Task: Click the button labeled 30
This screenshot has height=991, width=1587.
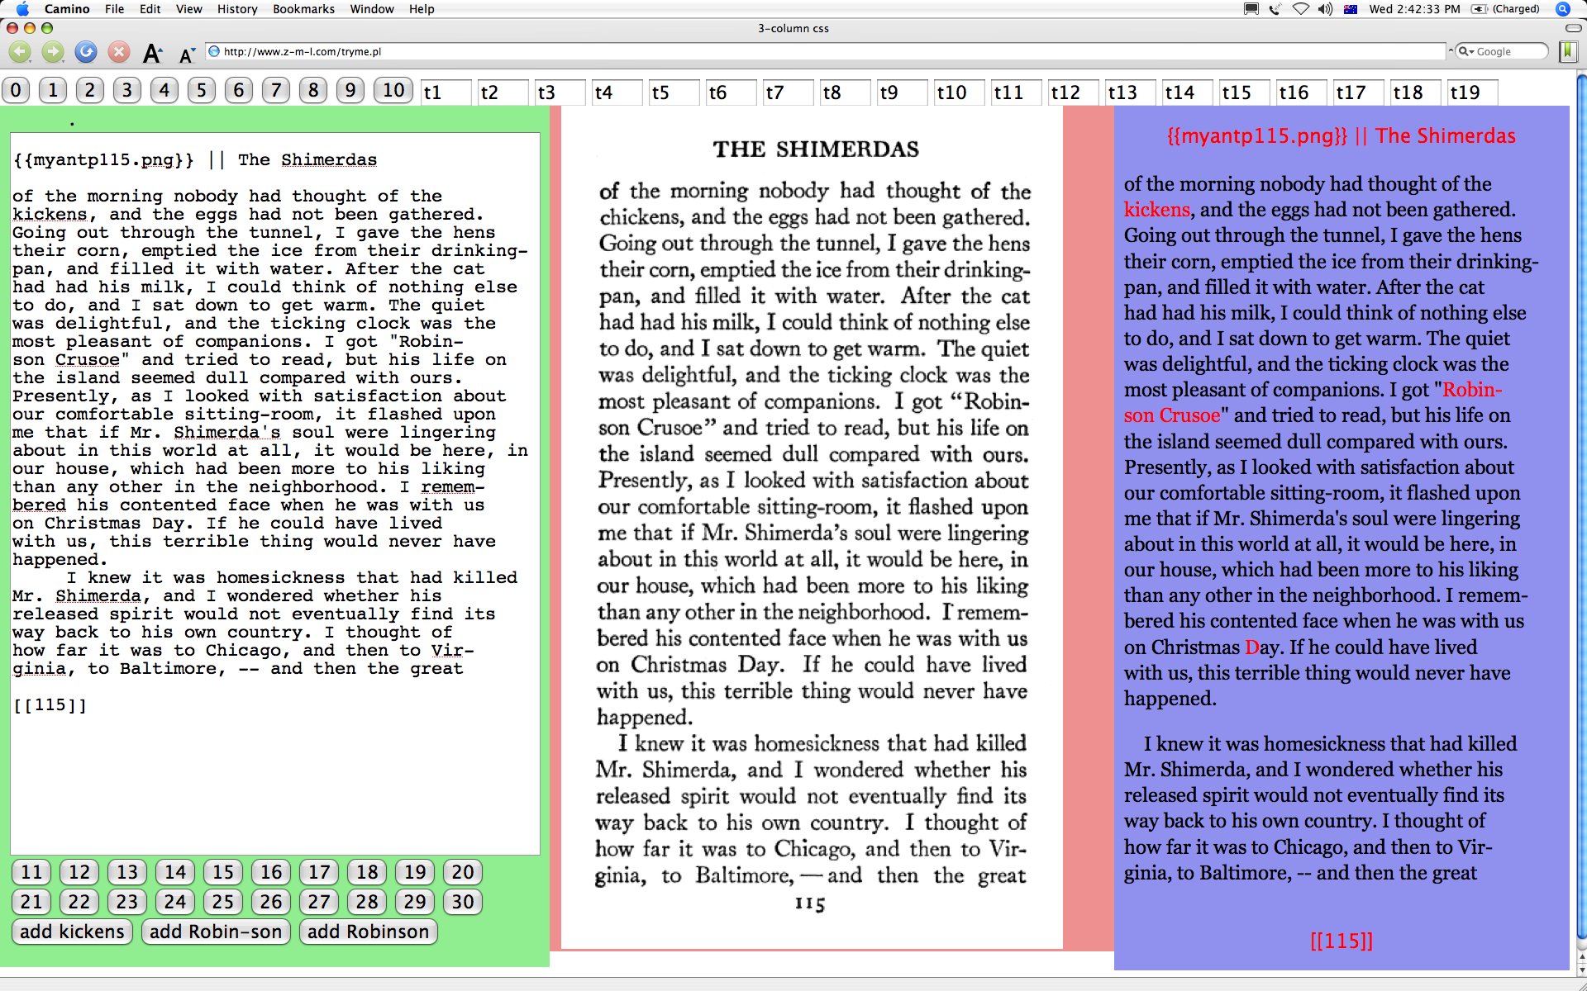Action: (x=463, y=902)
